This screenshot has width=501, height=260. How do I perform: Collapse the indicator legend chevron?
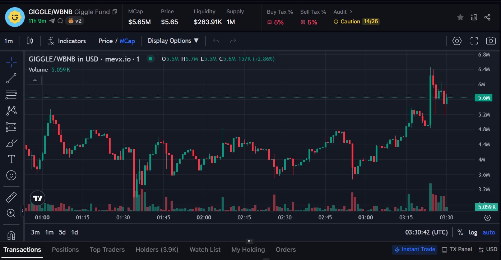coord(35,81)
